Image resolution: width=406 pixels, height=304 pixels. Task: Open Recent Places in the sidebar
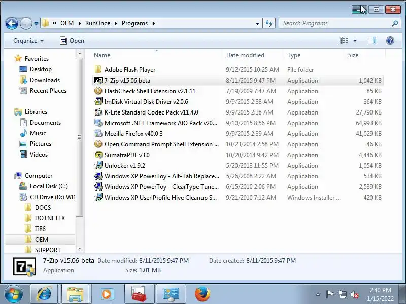[48, 91]
